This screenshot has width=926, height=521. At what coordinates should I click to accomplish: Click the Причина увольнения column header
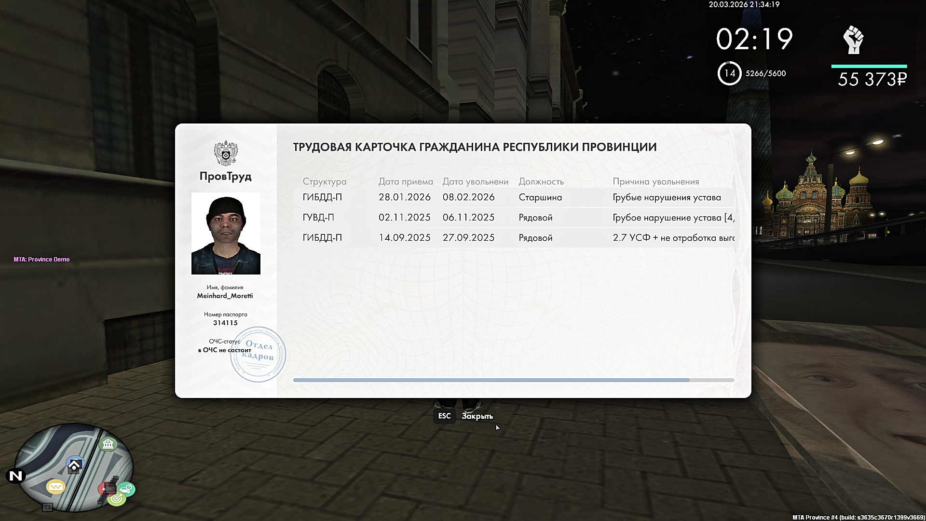pyautogui.click(x=655, y=181)
